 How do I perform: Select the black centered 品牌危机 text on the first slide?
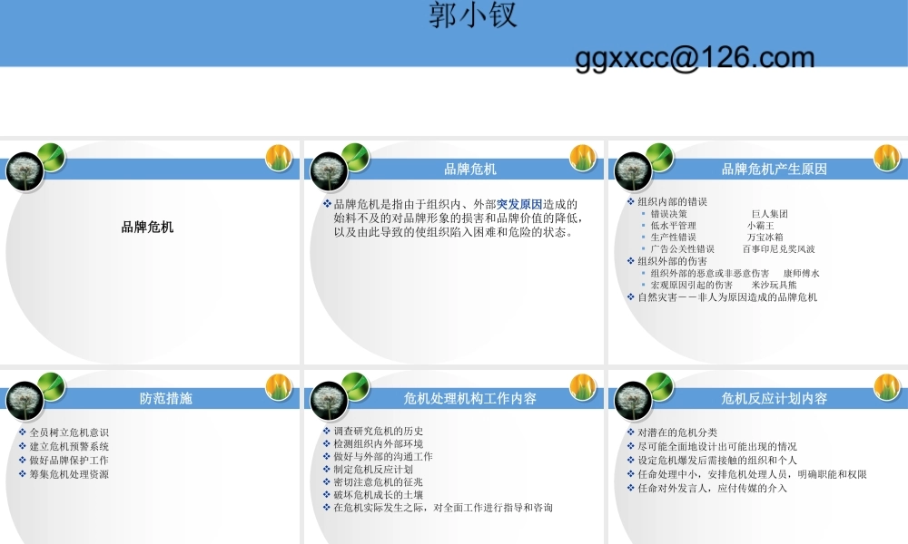[147, 228]
